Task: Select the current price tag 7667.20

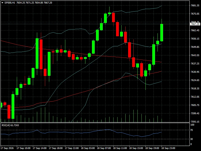Action: click(x=195, y=24)
